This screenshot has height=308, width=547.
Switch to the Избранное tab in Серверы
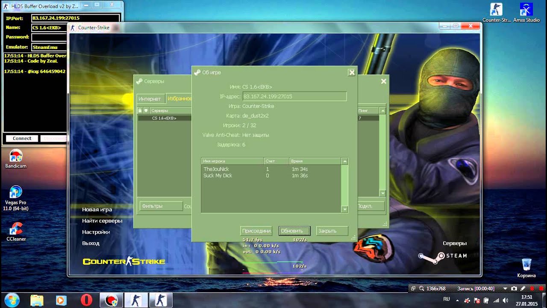[x=179, y=98]
